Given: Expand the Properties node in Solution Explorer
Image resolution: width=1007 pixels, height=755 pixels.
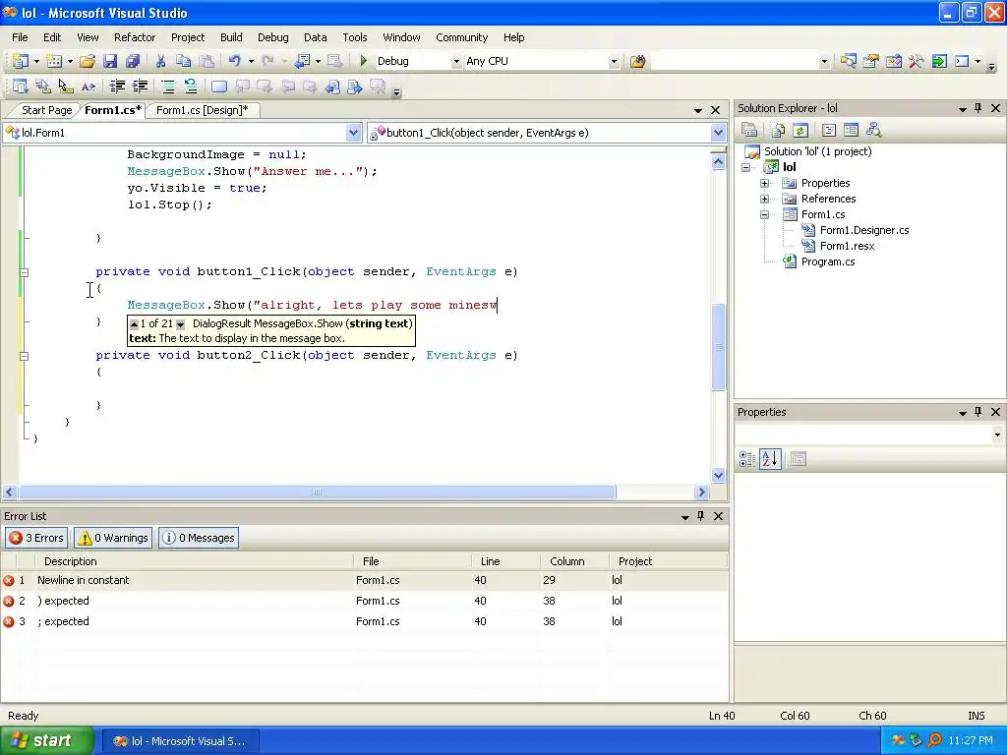Looking at the screenshot, I should tap(764, 183).
